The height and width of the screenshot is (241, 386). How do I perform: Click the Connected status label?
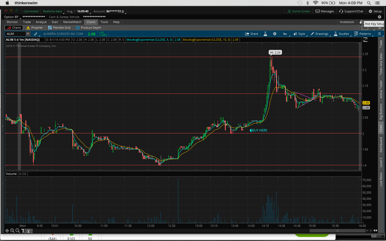[x=31, y=11]
